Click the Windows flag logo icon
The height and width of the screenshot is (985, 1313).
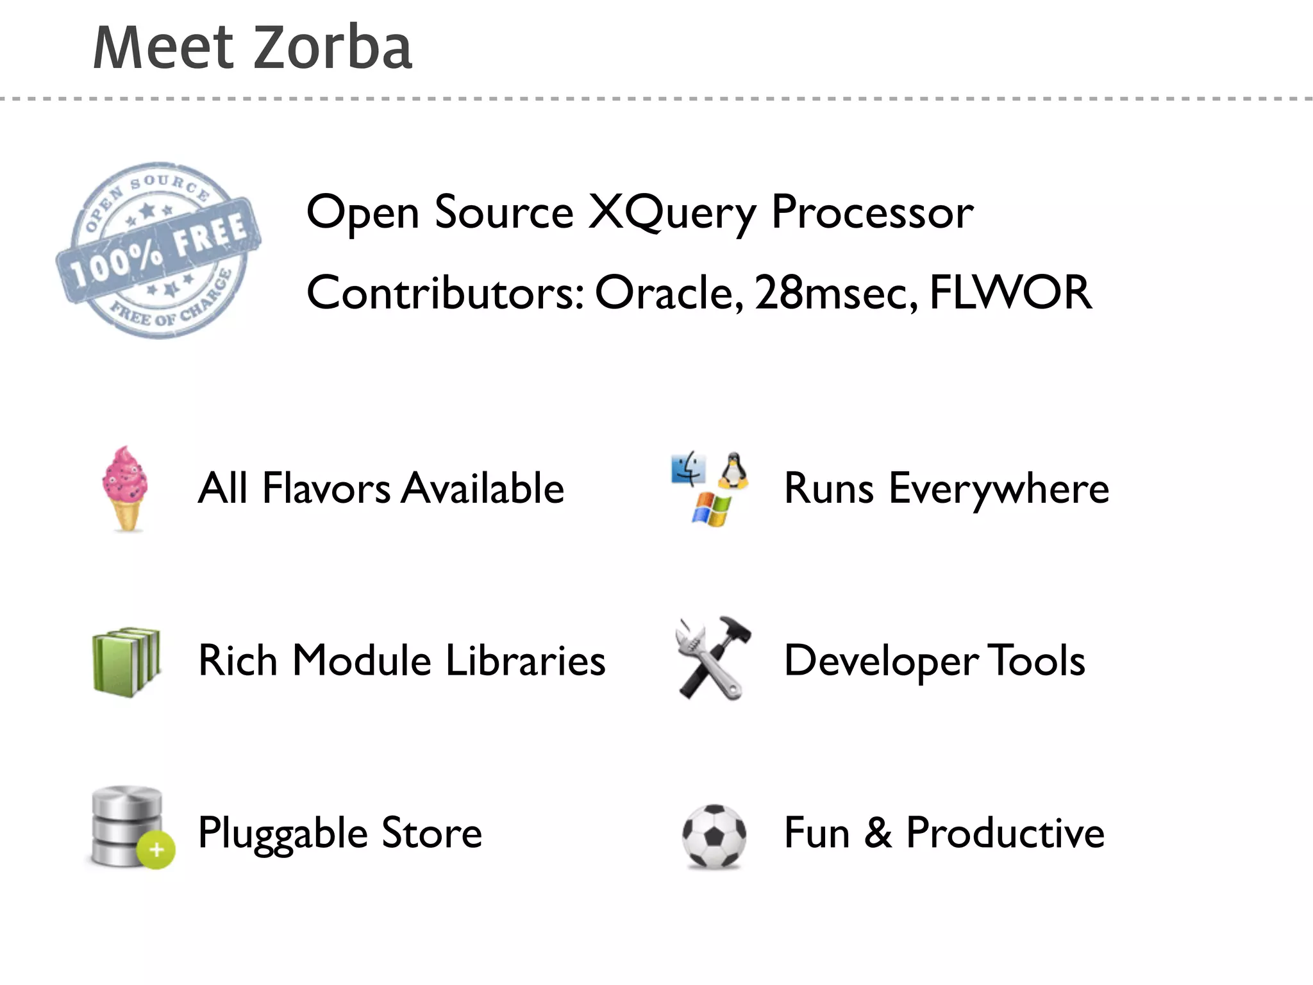coord(712,509)
